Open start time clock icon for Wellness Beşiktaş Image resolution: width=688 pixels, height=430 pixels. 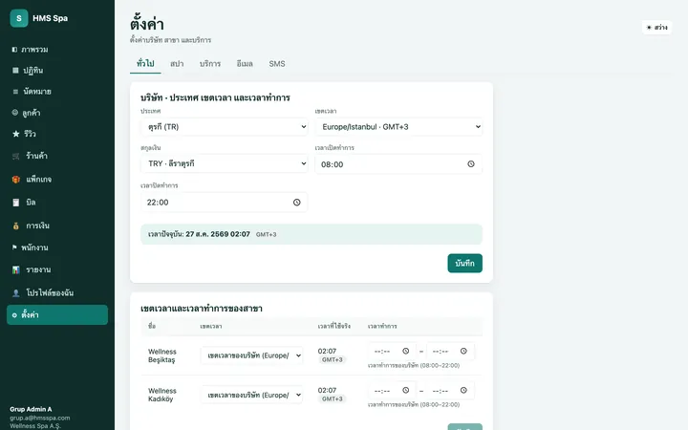tap(406, 351)
